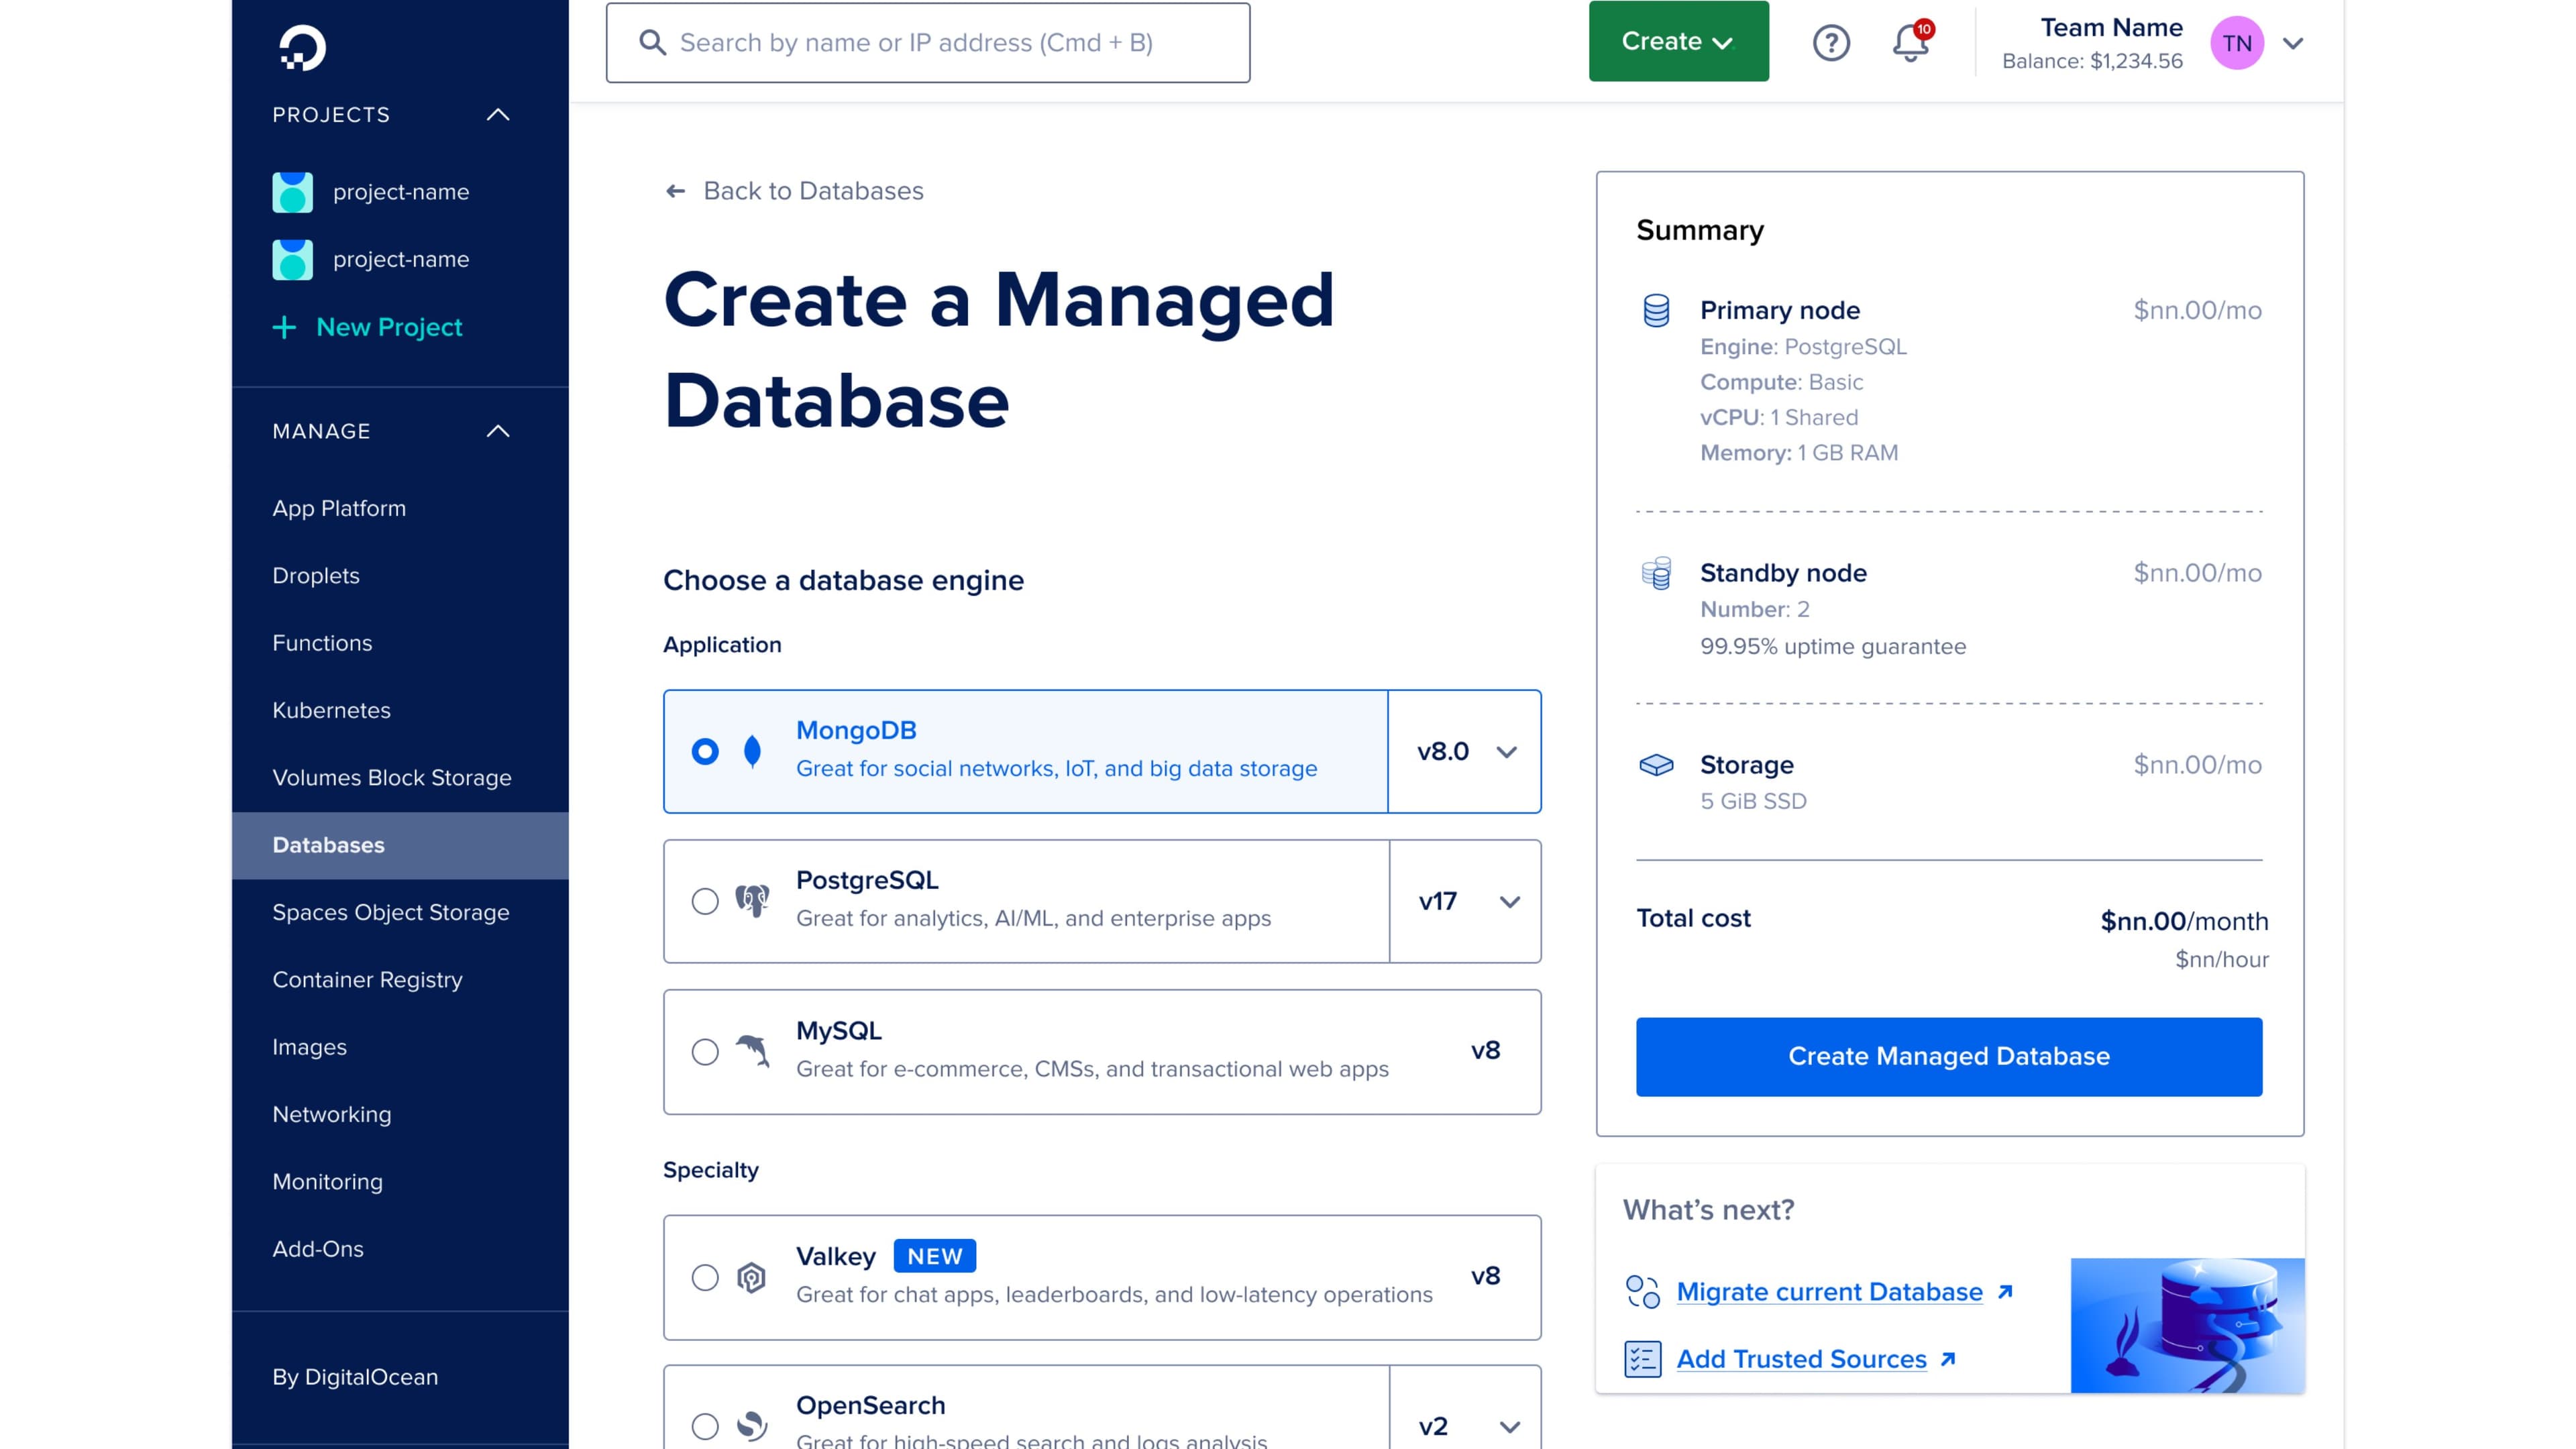
Task: Click the TN team avatar
Action: click(2237, 42)
